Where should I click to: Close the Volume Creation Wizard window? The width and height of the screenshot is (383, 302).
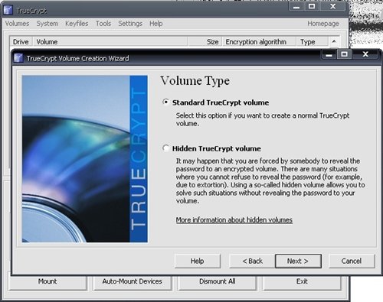pos(365,54)
